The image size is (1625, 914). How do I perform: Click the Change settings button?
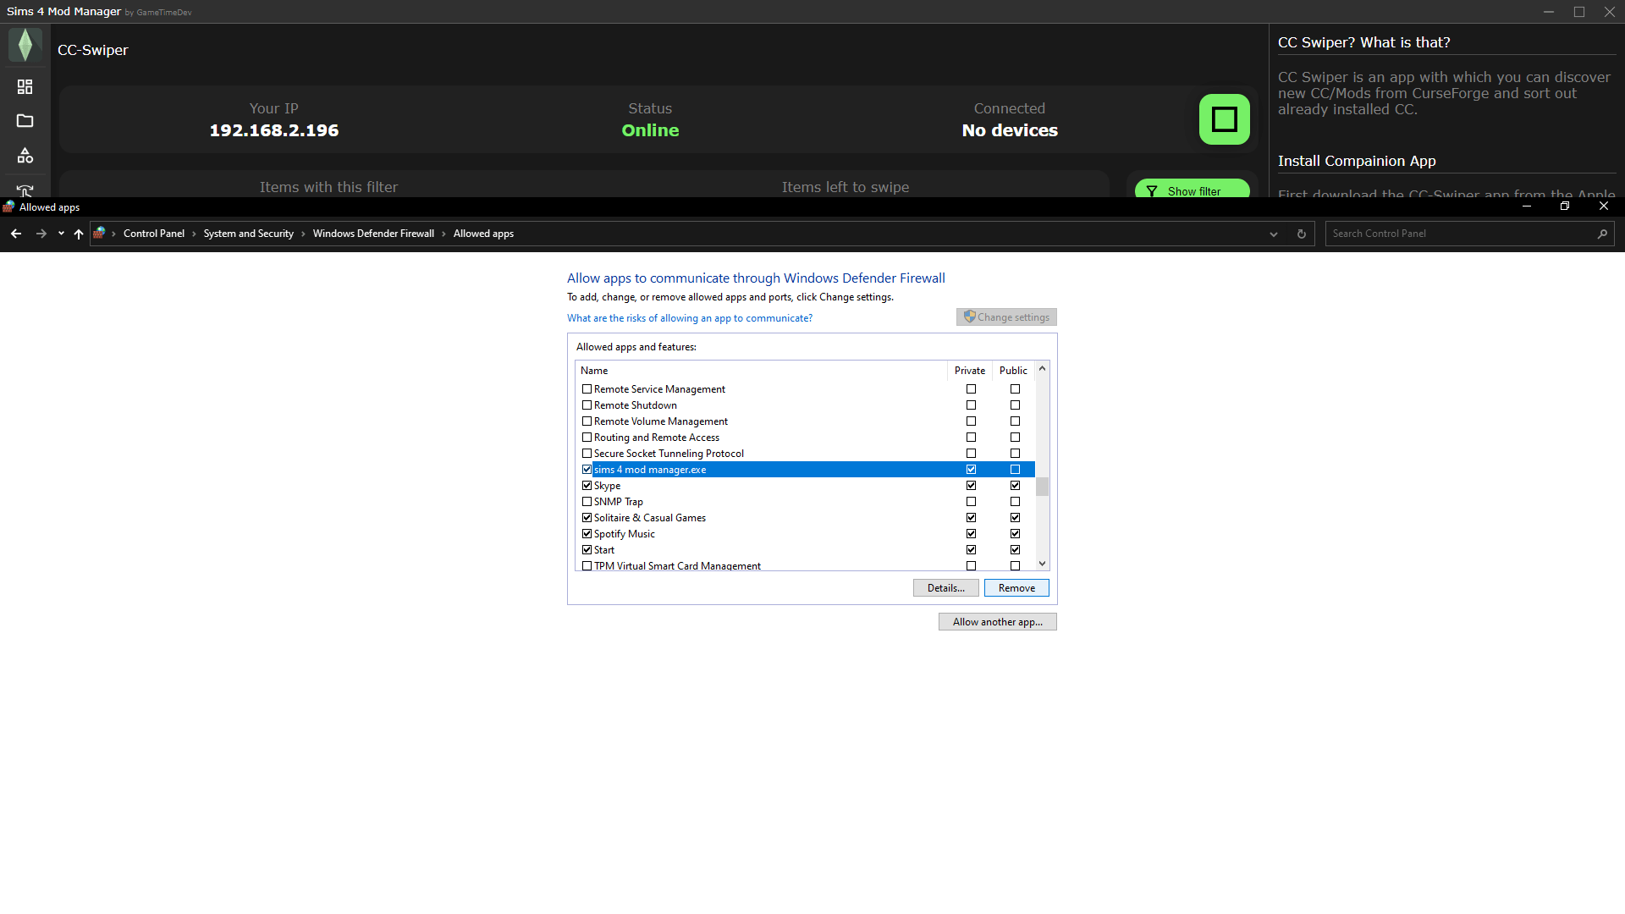[1006, 317]
